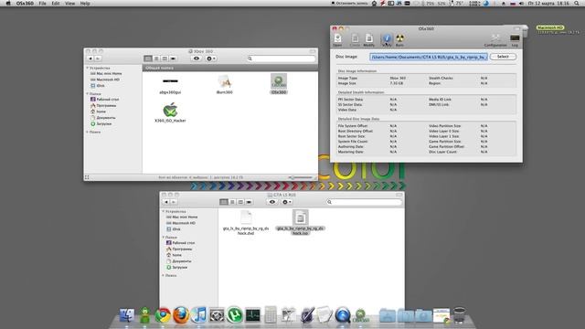
Task: Collapse the Places section in Xbox 360 sidebar
Action: [x=88, y=93]
